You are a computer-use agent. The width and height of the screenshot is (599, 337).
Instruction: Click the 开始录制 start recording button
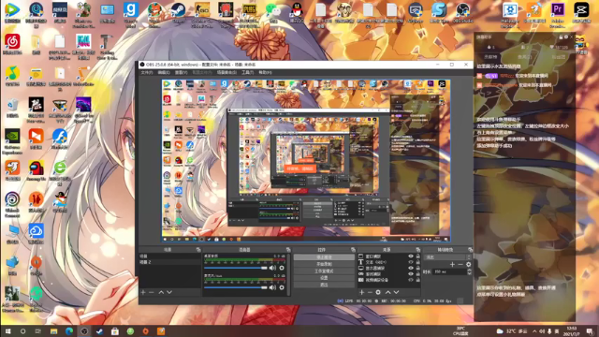[x=324, y=264]
